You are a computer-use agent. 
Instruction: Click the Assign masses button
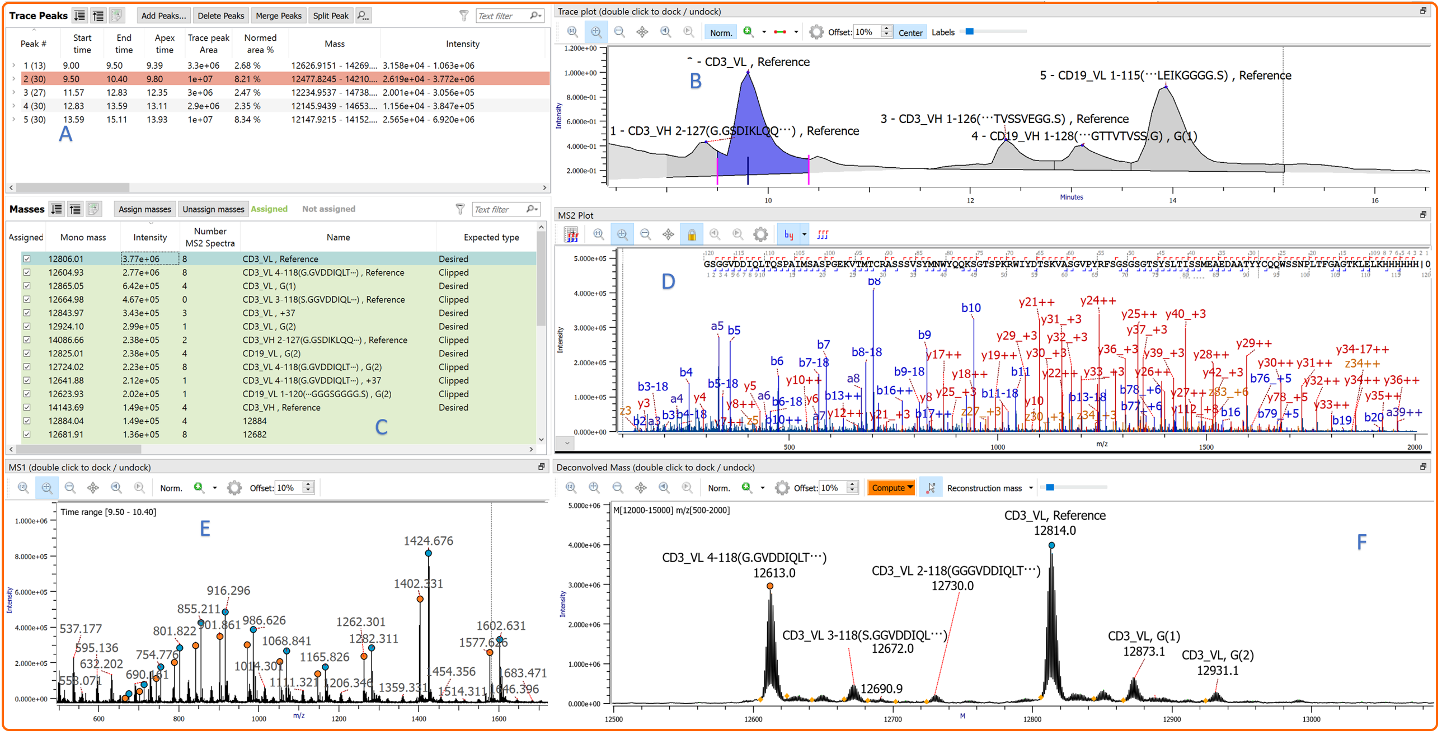click(x=144, y=209)
